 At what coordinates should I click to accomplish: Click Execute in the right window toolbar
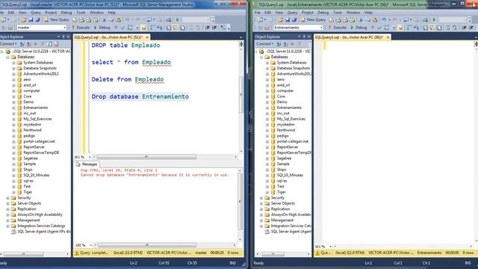(337, 28)
